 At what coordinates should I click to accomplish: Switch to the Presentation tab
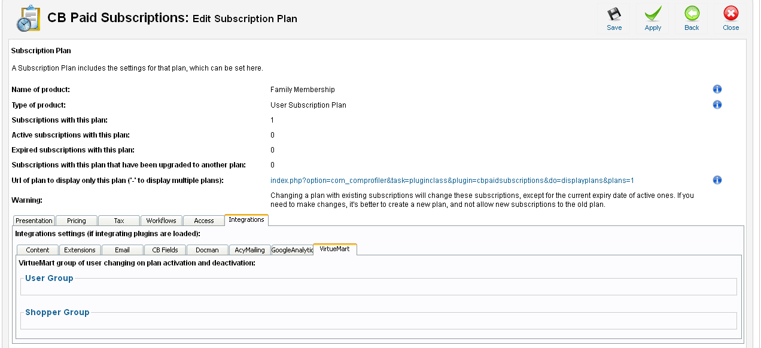pos(34,221)
